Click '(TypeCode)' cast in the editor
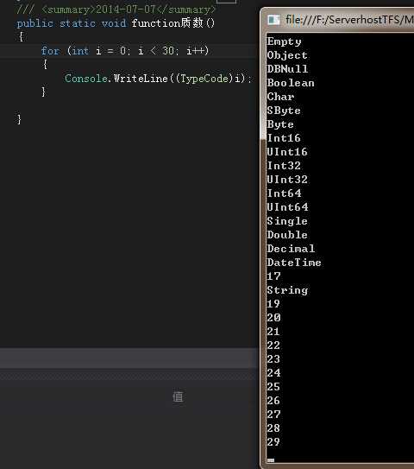 point(204,79)
